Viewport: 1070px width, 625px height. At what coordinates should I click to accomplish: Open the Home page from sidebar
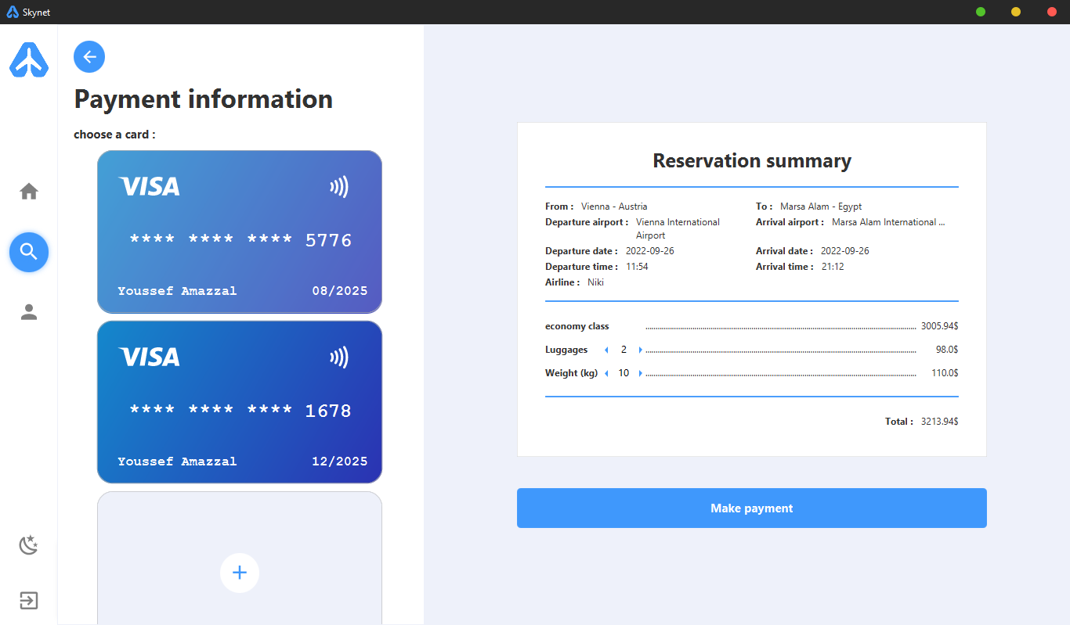point(29,191)
